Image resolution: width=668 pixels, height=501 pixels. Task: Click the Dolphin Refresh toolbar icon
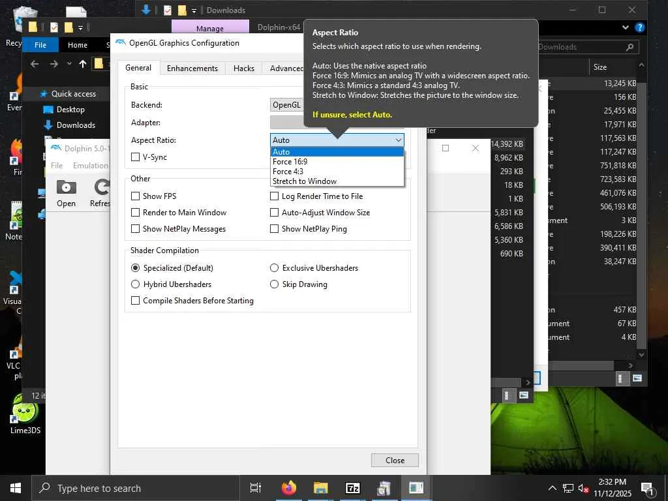100,194
